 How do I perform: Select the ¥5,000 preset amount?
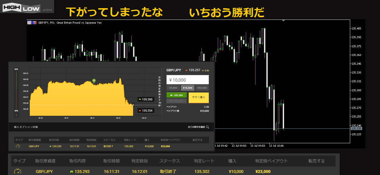click(x=173, y=88)
